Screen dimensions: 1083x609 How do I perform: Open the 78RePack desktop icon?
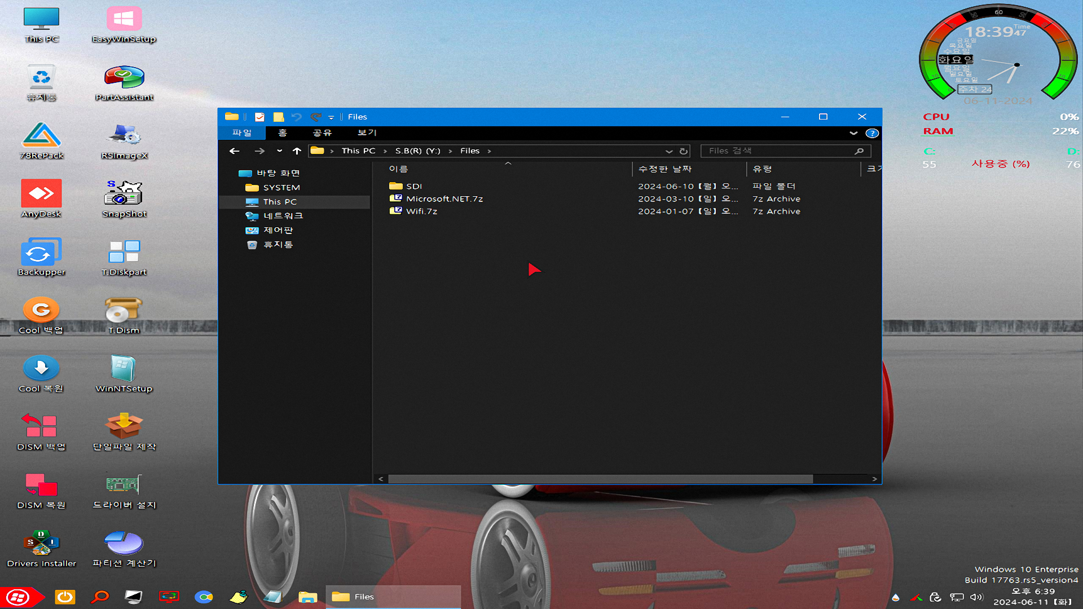41,141
